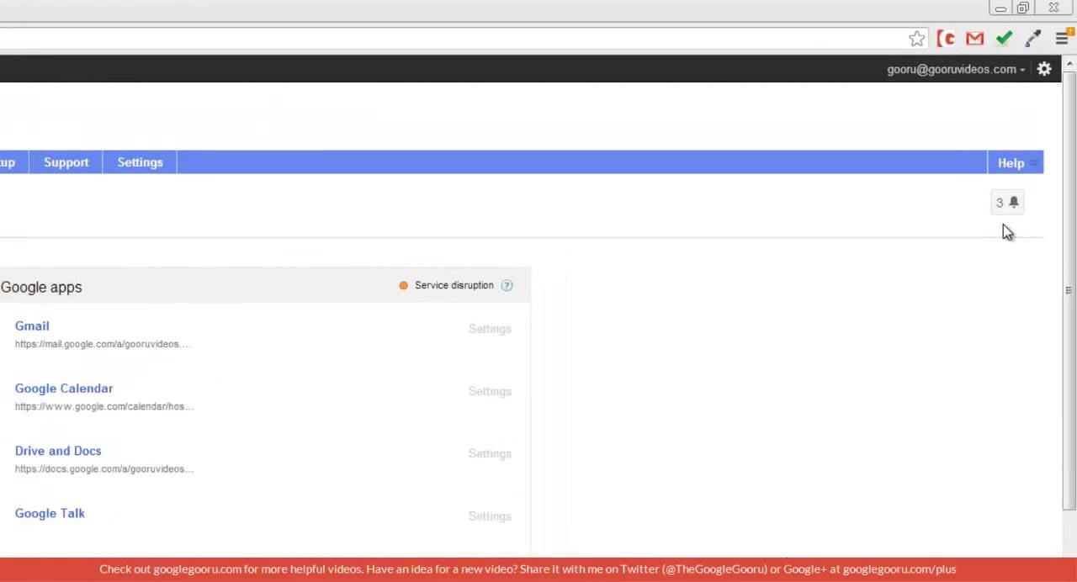The height and width of the screenshot is (582, 1077).
Task: Open the Drive and Docs link
Action: (58, 450)
